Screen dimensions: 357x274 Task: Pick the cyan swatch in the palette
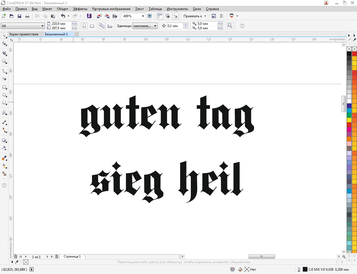pos(349,111)
